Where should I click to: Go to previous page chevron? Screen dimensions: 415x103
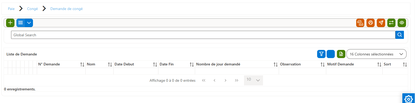point(214,80)
